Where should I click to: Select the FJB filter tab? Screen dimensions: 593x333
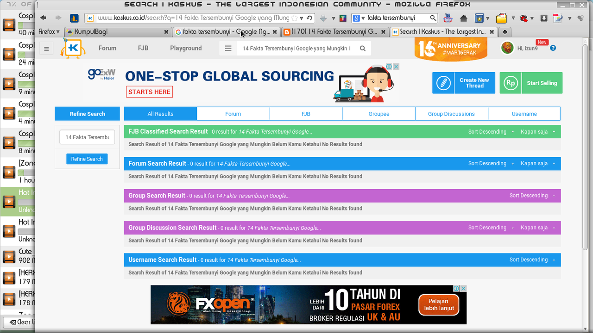tap(306, 114)
